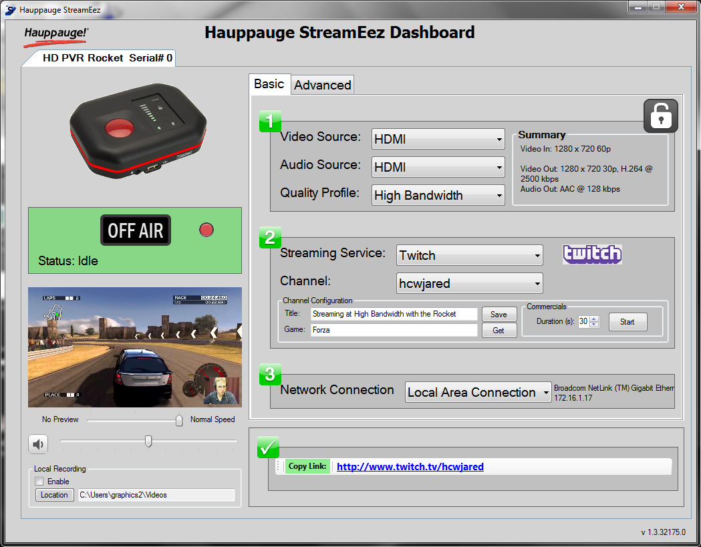Click the No Preview label
Image resolution: width=701 pixels, height=547 pixels.
click(x=60, y=419)
